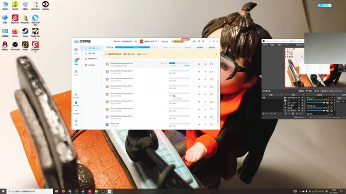Open the user account dropdown in Baidu Netdisk
This screenshot has height=194, width=346.
click(x=156, y=41)
